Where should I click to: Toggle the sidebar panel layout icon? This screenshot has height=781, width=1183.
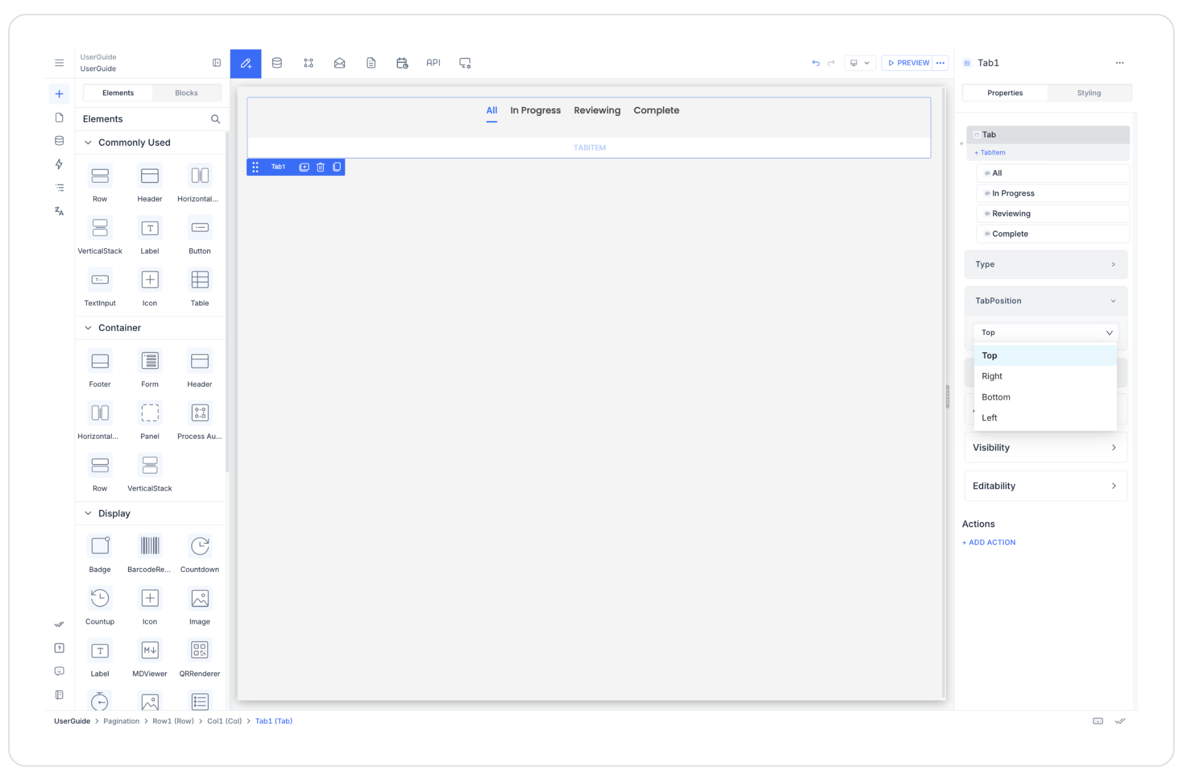(x=217, y=63)
